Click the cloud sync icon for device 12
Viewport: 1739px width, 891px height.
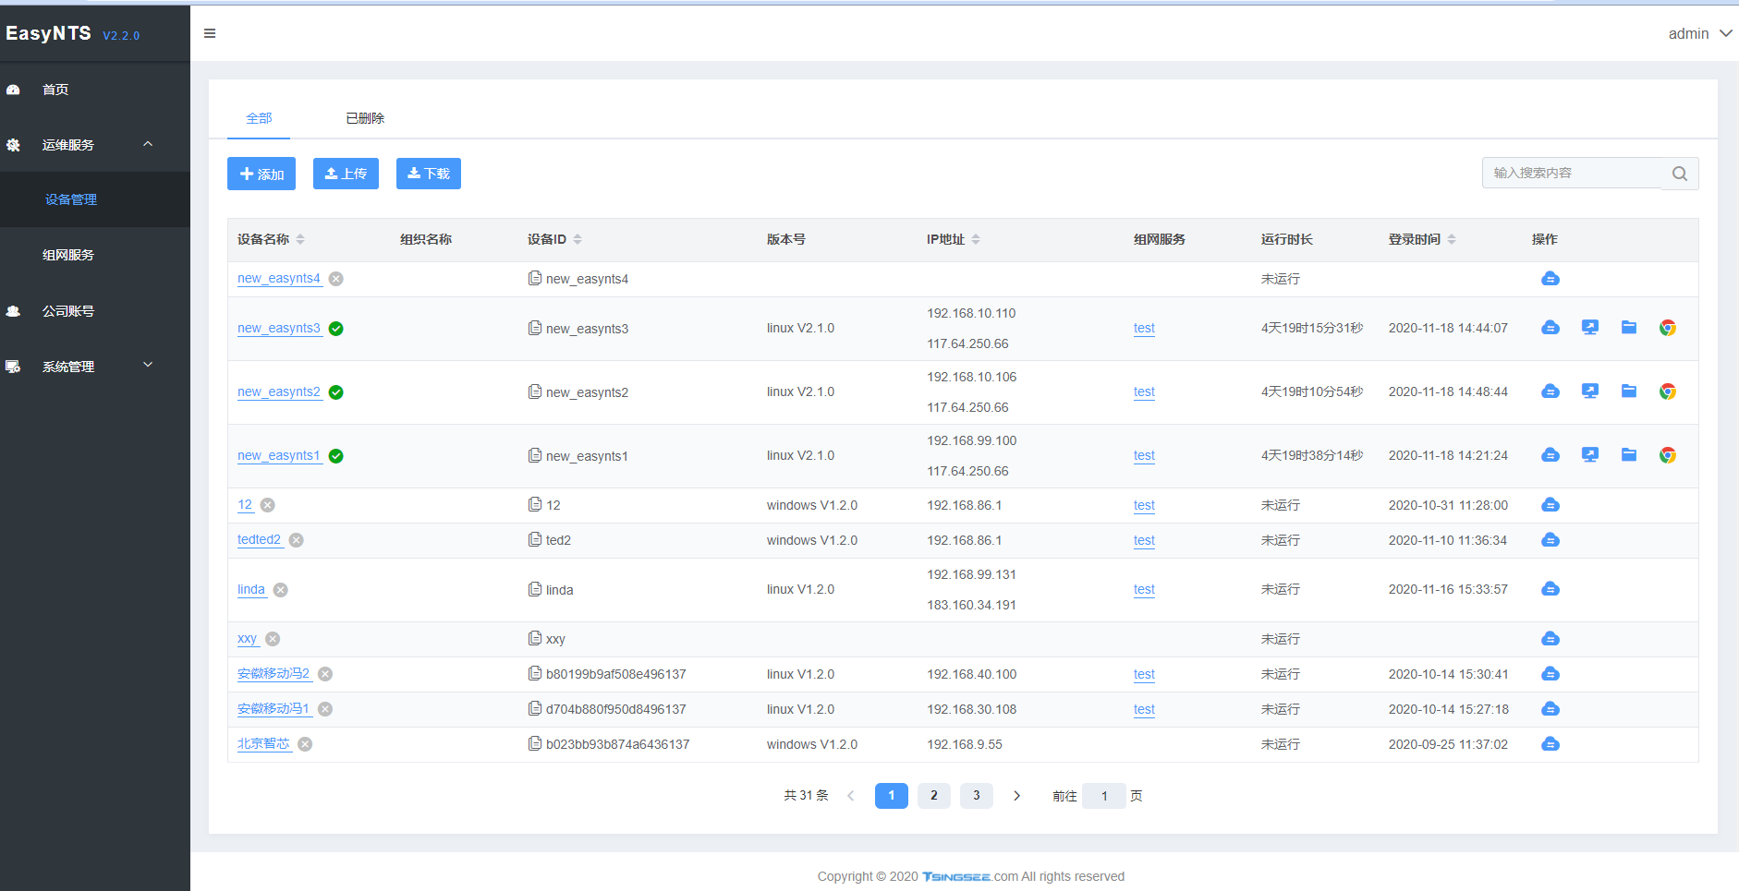[x=1551, y=505]
